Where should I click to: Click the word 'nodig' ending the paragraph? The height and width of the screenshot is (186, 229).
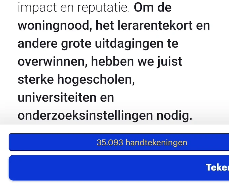coord(173,116)
